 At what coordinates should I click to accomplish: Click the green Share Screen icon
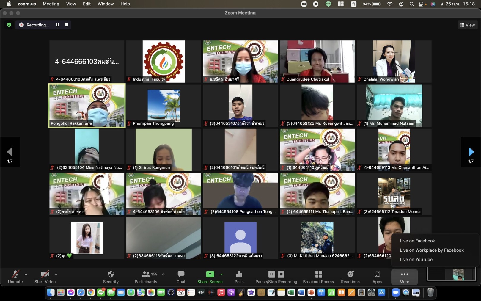(210, 274)
